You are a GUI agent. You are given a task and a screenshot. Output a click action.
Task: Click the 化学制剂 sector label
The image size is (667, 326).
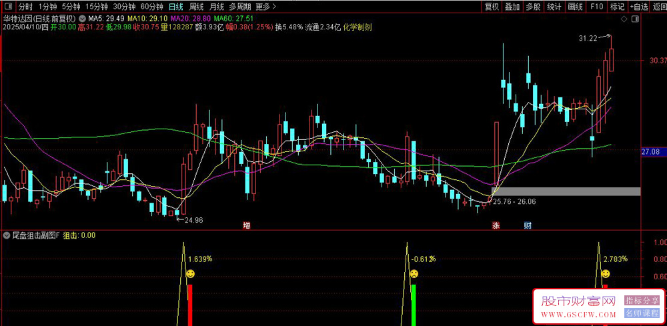(x=358, y=27)
